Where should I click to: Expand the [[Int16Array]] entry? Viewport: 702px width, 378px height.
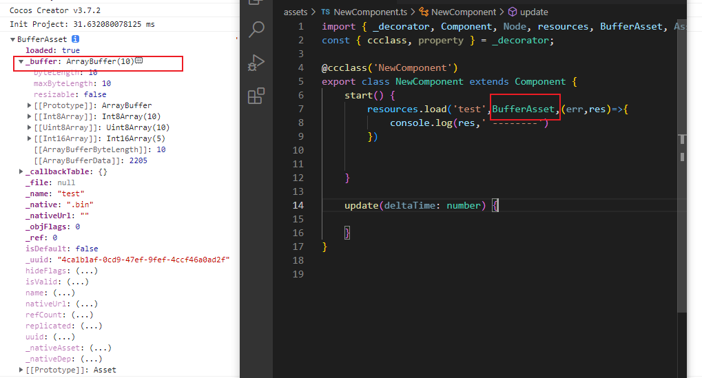[x=29, y=138]
